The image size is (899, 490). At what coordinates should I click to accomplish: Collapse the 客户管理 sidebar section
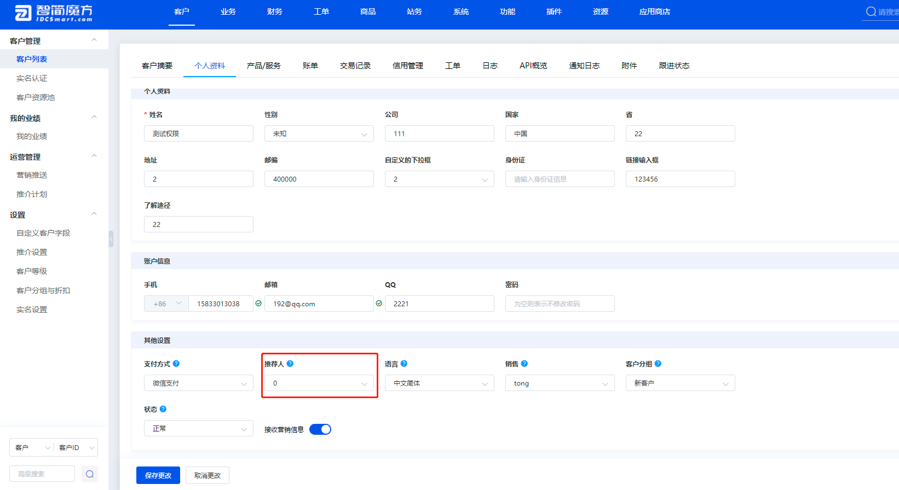click(94, 40)
